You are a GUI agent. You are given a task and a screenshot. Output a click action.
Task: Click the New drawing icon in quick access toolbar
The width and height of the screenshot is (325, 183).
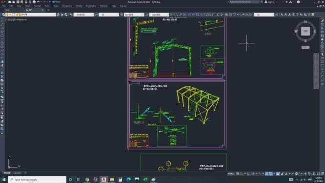tap(10, 2)
